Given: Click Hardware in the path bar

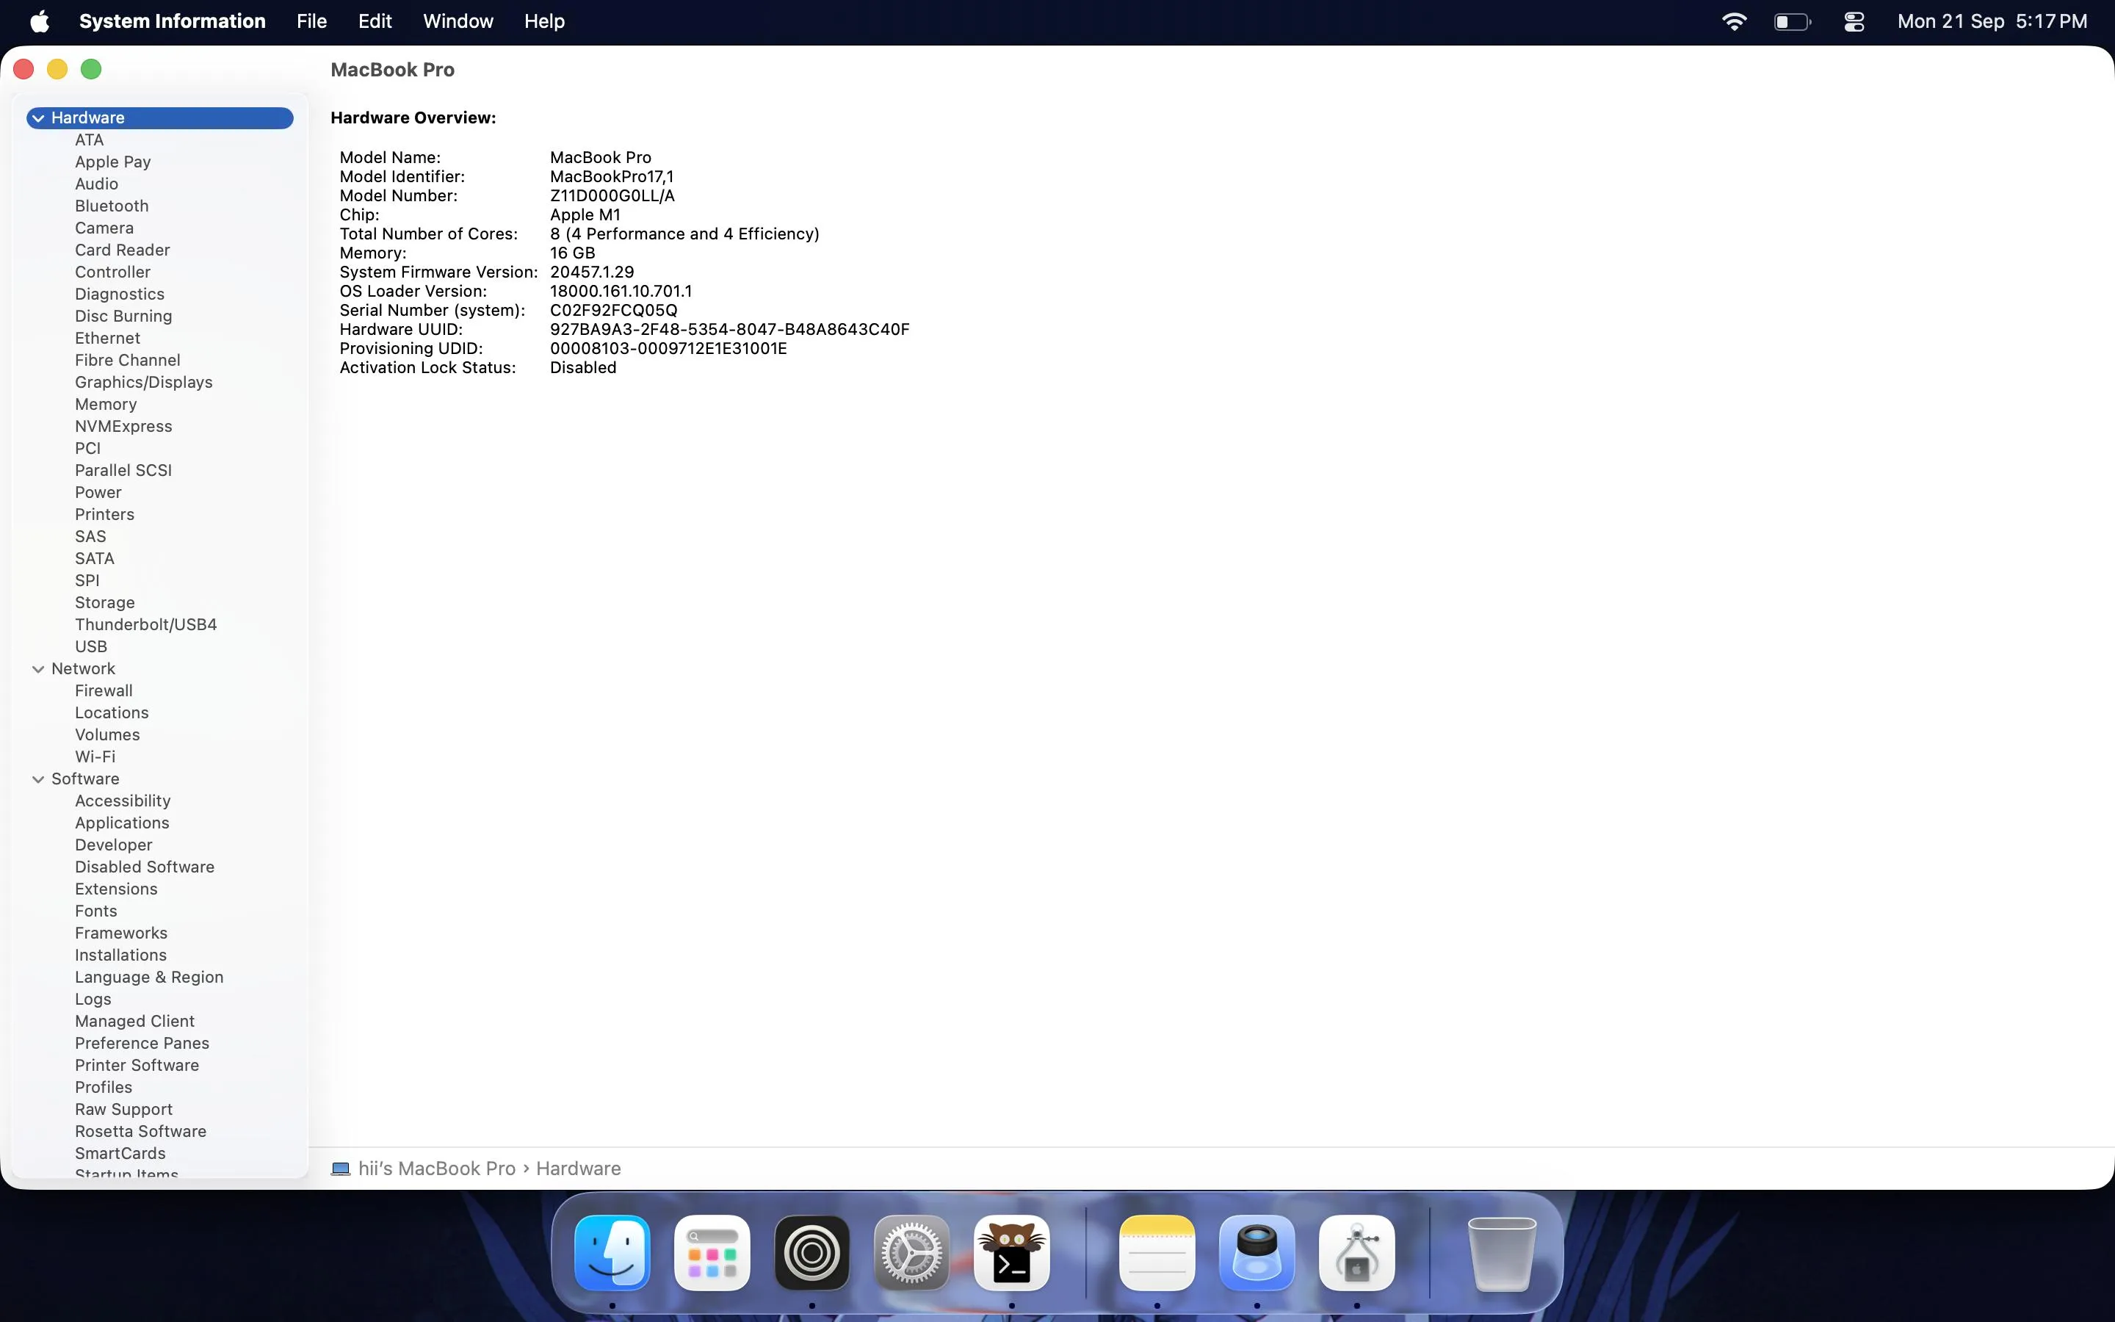Looking at the screenshot, I should (x=579, y=1169).
